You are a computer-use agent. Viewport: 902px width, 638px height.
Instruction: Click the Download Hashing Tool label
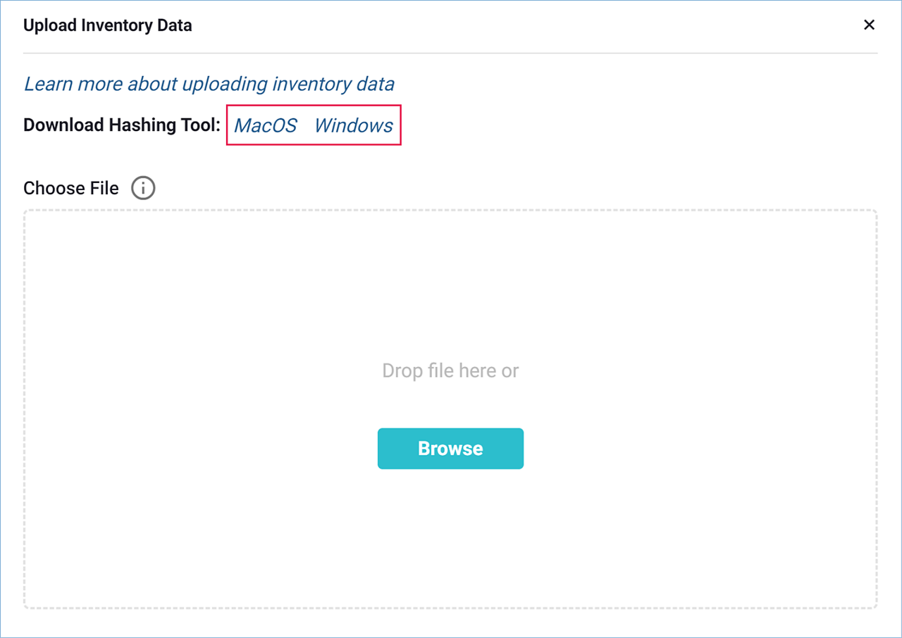(x=121, y=125)
